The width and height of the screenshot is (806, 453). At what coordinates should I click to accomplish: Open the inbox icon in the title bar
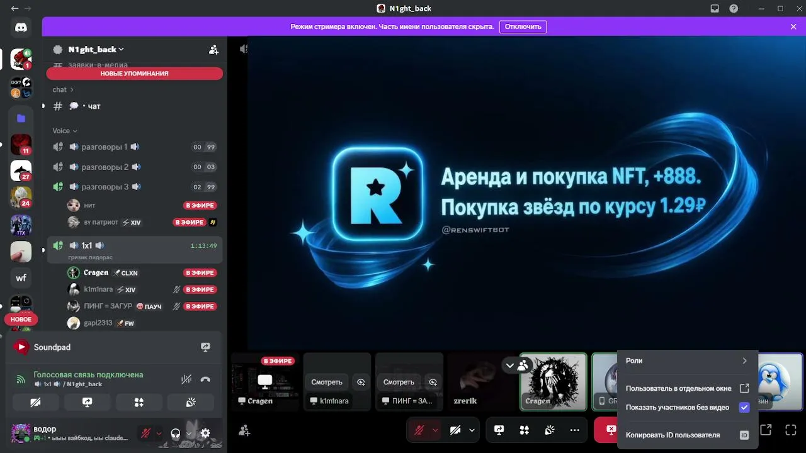715,9
